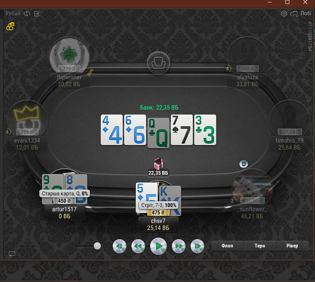Step to previous action in replay
The height and width of the screenshot is (282, 315).
coord(120,246)
